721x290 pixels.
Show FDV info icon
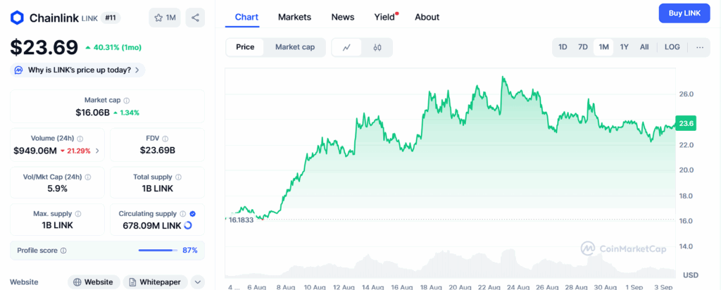click(x=165, y=139)
